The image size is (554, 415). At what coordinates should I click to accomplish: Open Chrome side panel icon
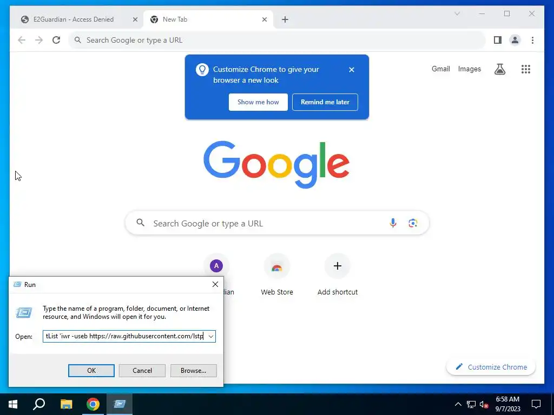pyautogui.click(x=498, y=40)
